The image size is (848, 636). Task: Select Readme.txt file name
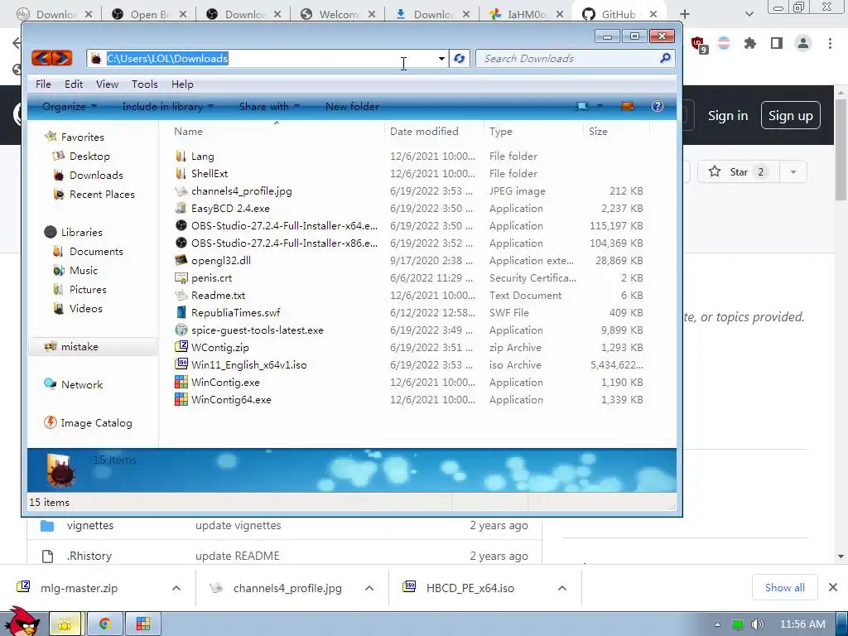click(x=218, y=296)
